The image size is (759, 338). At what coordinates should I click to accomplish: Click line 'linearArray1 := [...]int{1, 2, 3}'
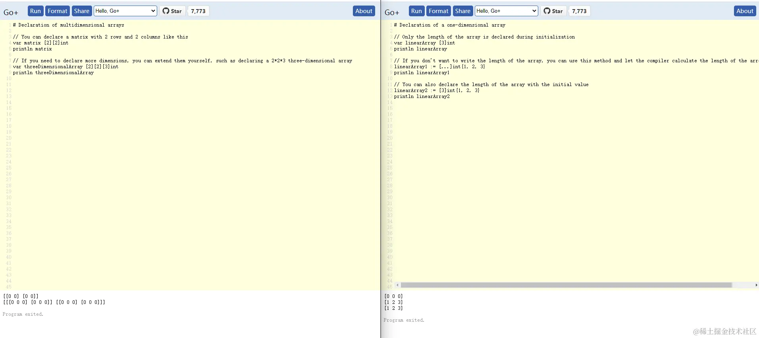pos(439,67)
